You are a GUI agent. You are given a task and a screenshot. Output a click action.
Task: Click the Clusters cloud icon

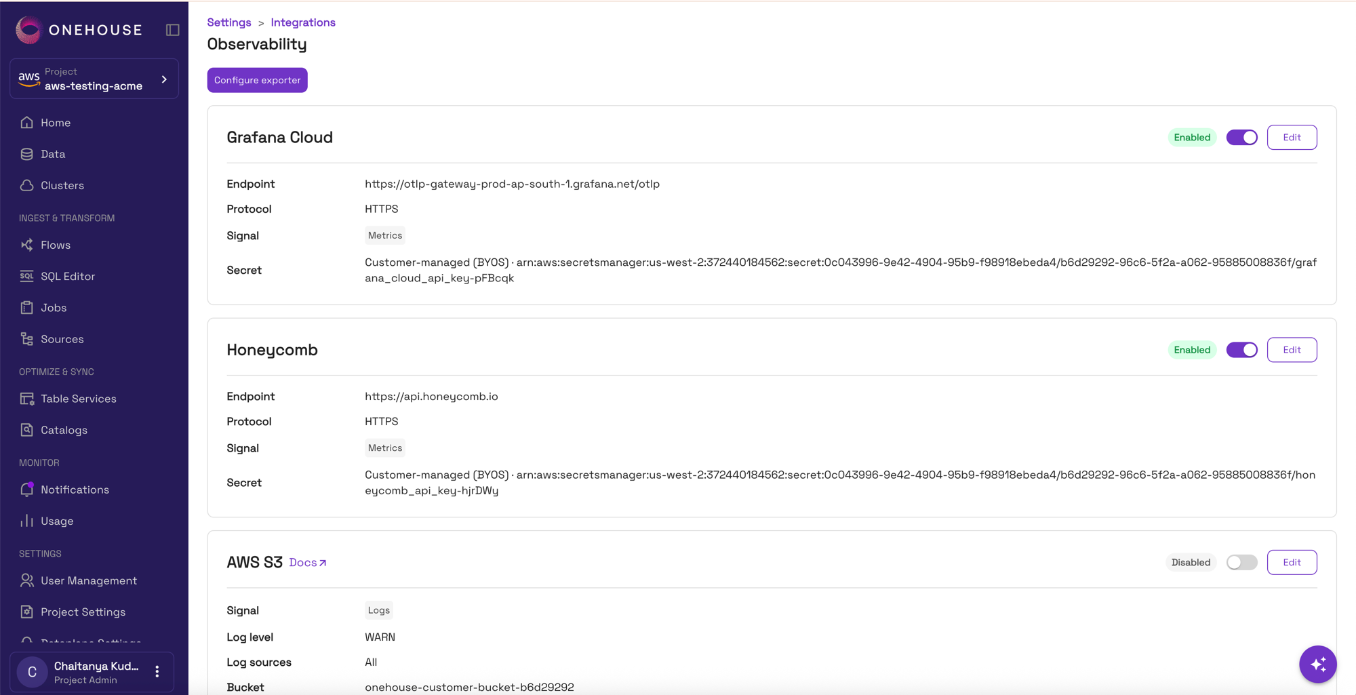27,185
